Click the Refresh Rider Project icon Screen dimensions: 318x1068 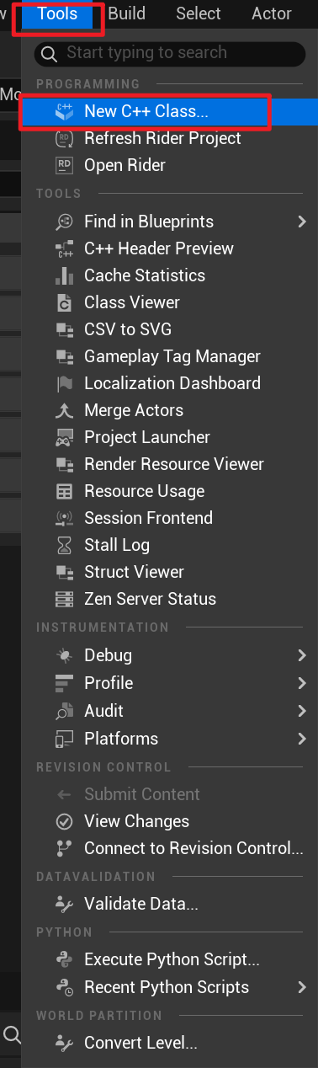pyautogui.click(x=65, y=138)
